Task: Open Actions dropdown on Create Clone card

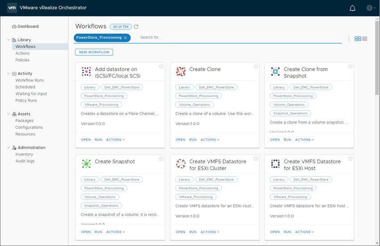Action: (x=210, y=140)
